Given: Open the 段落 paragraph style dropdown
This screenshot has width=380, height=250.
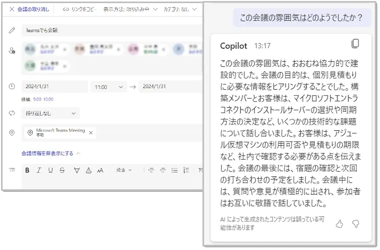Looking at the screenshot, I should [x=124, y=170].
